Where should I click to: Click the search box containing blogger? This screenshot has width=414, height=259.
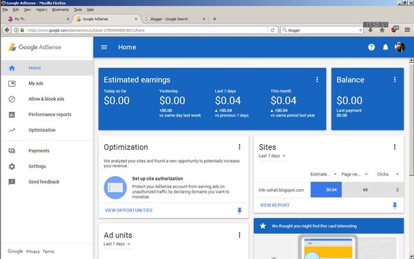[322, 30]
